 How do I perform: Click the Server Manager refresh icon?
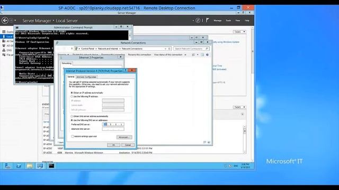[x=198, y=21]
